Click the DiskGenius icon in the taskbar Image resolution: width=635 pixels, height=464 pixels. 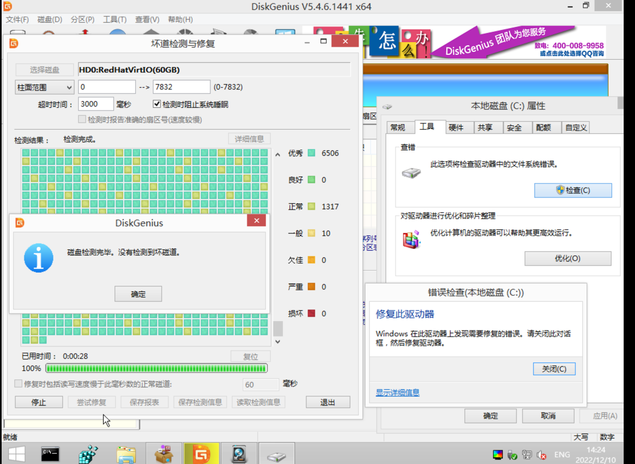pos(201,454)
